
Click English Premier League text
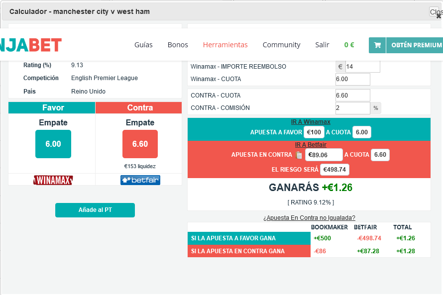[x=105, y=78]
